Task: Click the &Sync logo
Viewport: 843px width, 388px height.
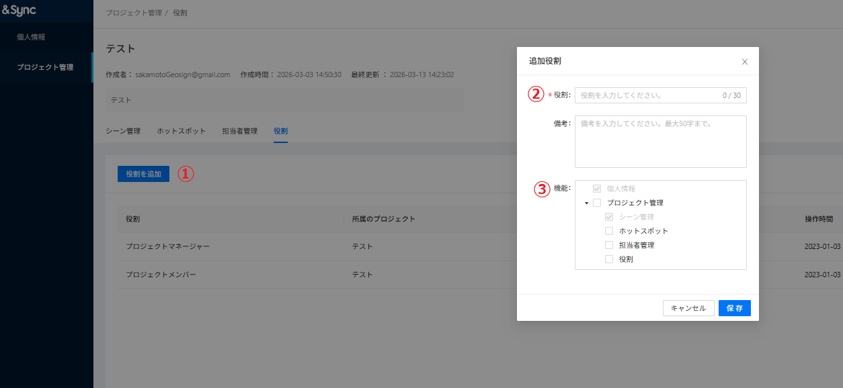Action: [x=19, y=10]
